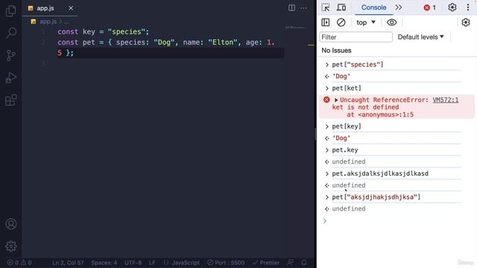Click the const pet line in editor
The height and width of the screenshot is (268, 477).
(166, 48)
